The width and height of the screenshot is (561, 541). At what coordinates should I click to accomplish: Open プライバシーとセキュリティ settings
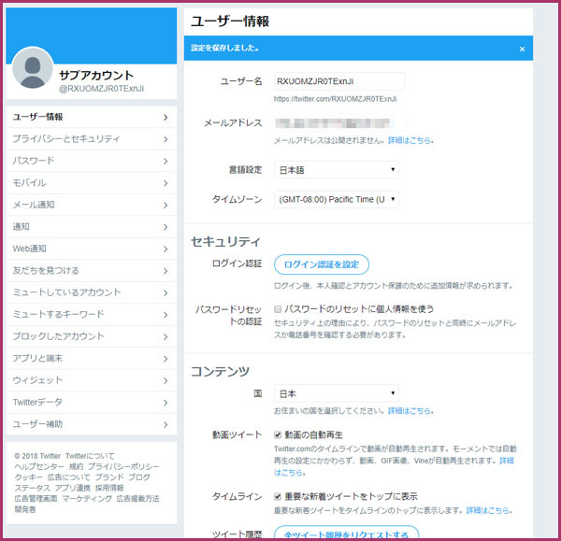(x=92, y=138)
